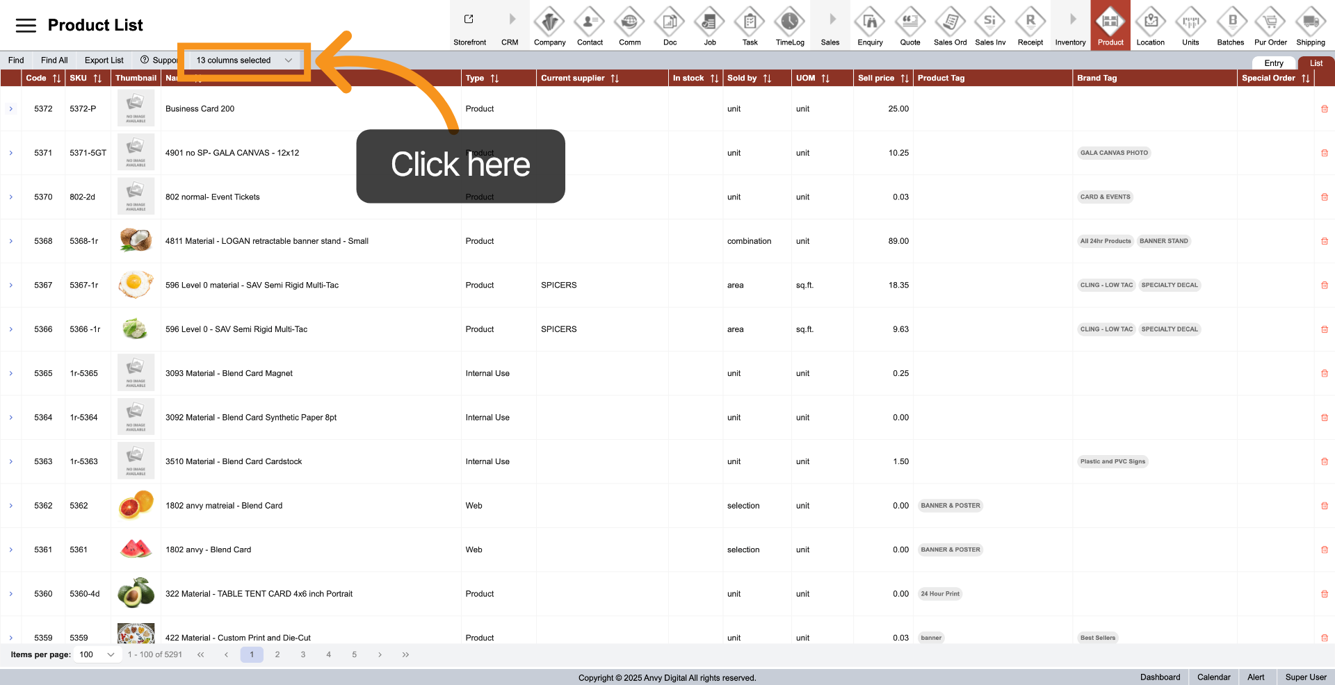
Task: Toggle sorting on the In stock column
Action: 714,79
